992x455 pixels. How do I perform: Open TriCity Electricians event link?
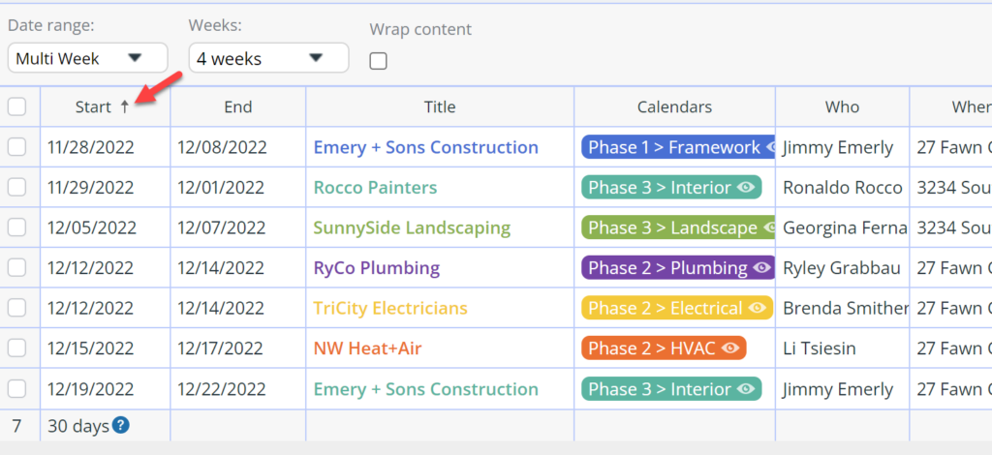tap(390, 309)
